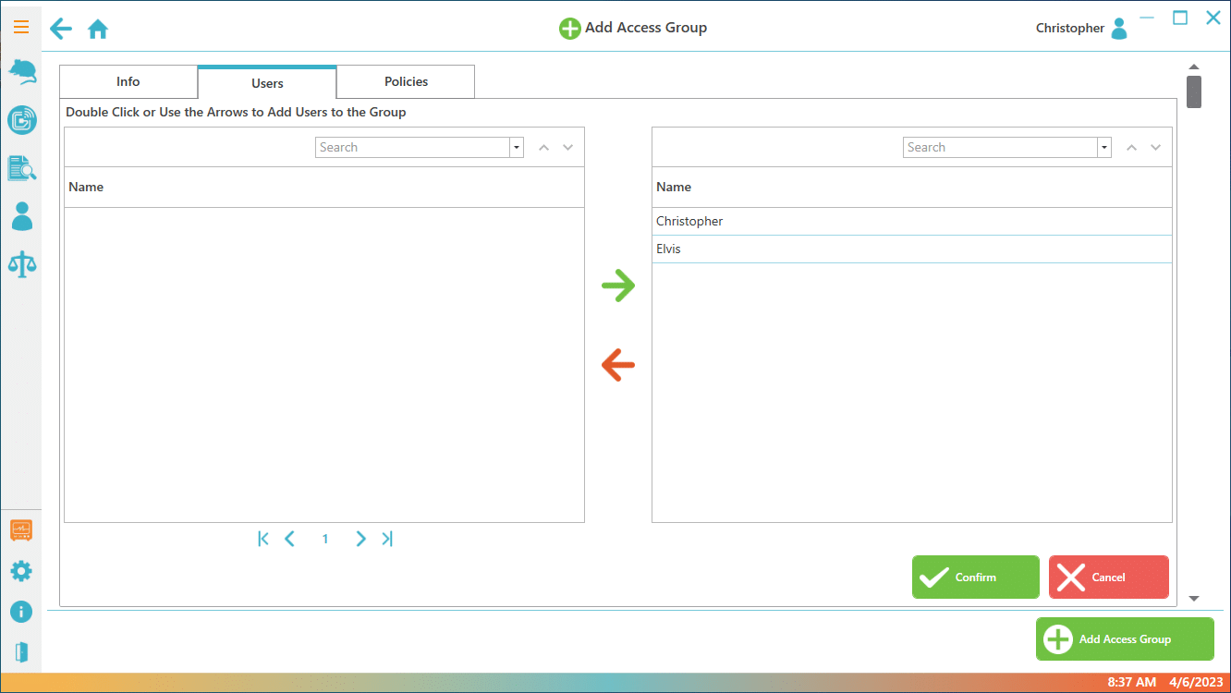Image resolution: width=1231 pixels, height=693 pixels.
Task: Open the Home screen icon
Action: click(x=98, y=30)
